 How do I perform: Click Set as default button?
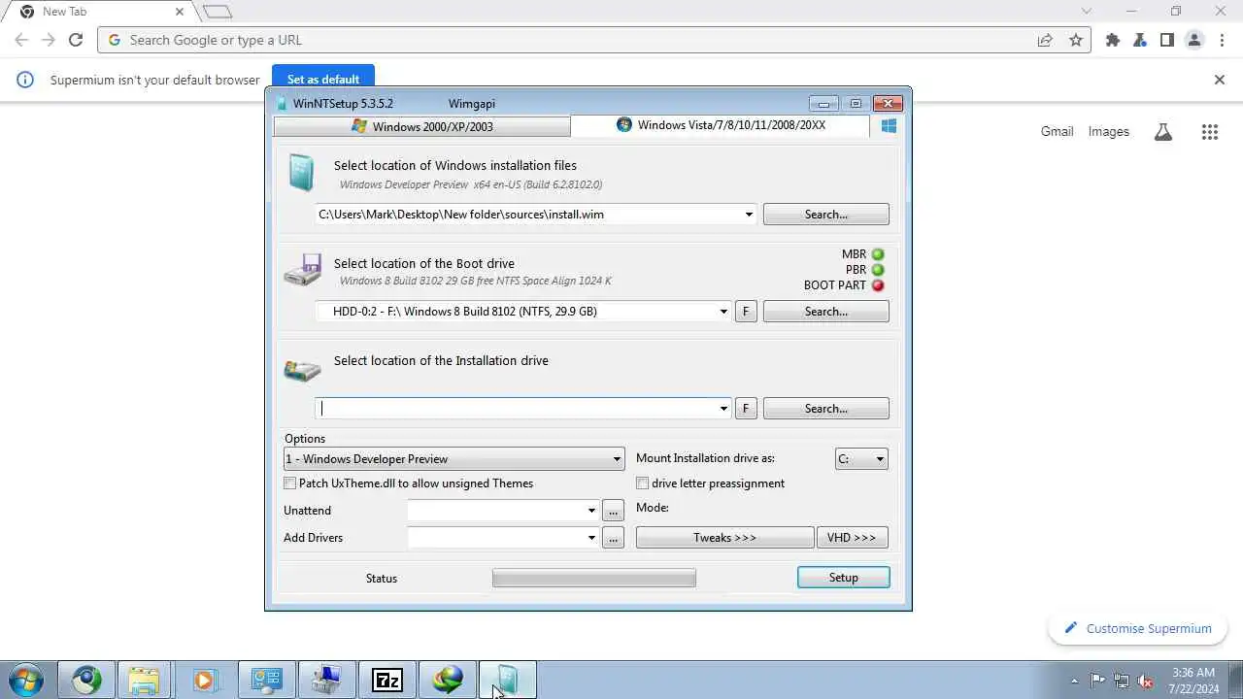point(323,79)
